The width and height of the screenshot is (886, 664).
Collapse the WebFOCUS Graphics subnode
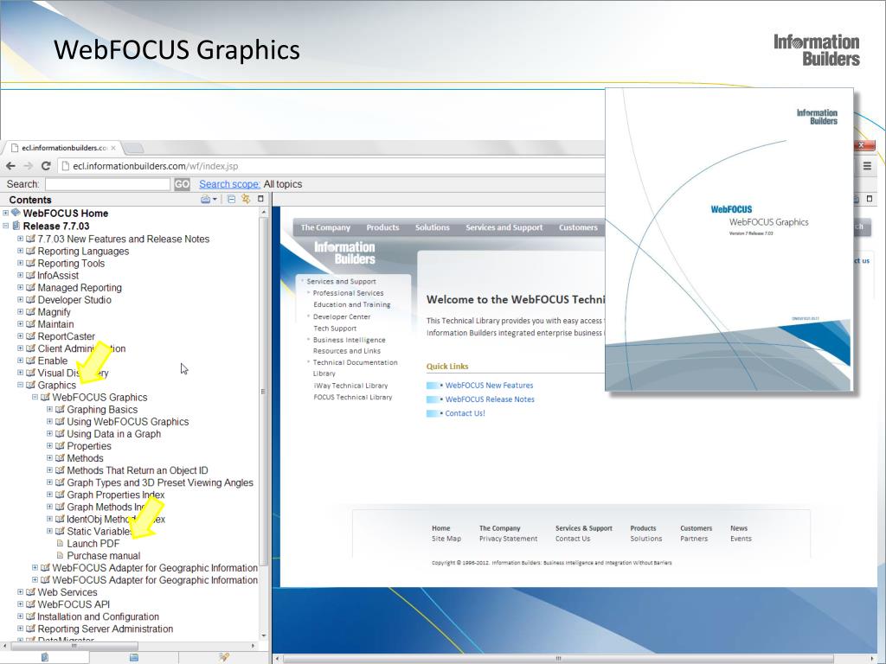click(35, 397)
